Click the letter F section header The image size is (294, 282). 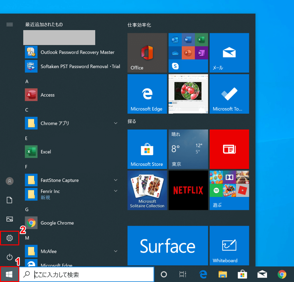tap(26, 167)
